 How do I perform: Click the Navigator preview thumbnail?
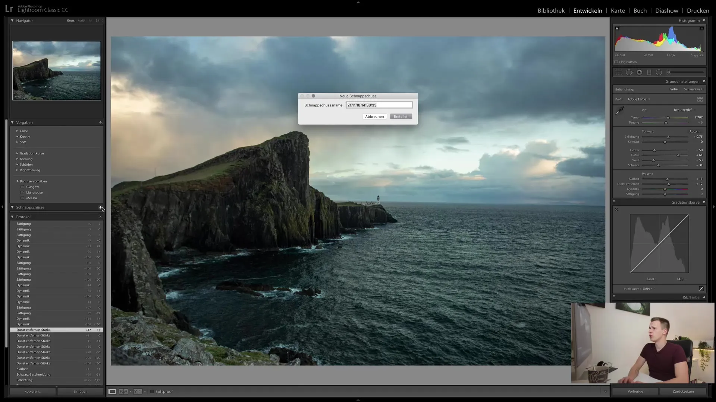(57, 71)
